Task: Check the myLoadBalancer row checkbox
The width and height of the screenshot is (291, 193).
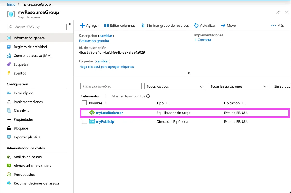Action: 85,113
